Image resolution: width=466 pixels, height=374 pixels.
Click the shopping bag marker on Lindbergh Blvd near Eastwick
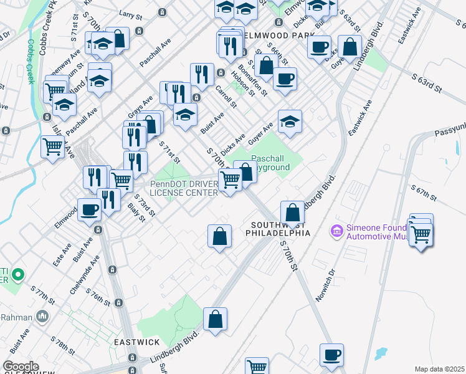[215, 319]
